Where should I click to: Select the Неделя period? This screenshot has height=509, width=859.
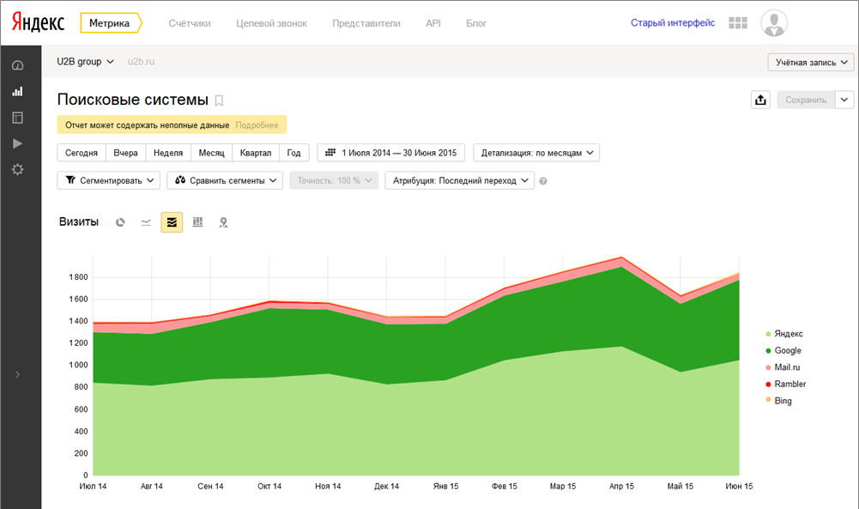[168, 153]
